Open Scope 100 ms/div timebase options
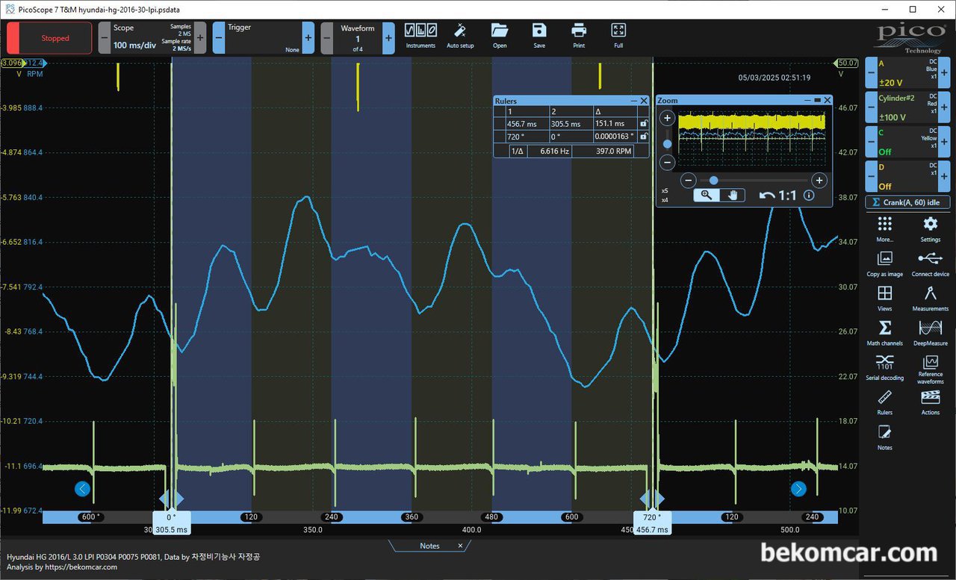The image size is (956, 580). [152, 37]
